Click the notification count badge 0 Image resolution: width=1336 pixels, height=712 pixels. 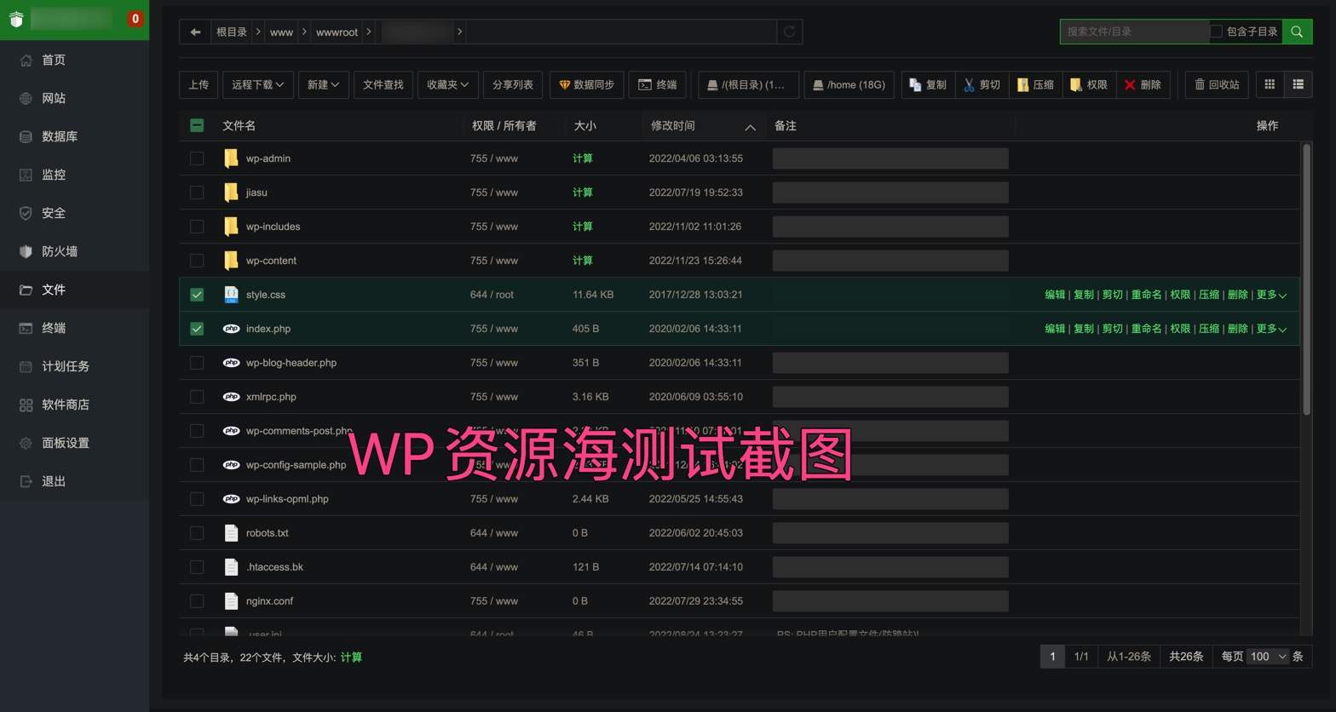coord(135,19)
